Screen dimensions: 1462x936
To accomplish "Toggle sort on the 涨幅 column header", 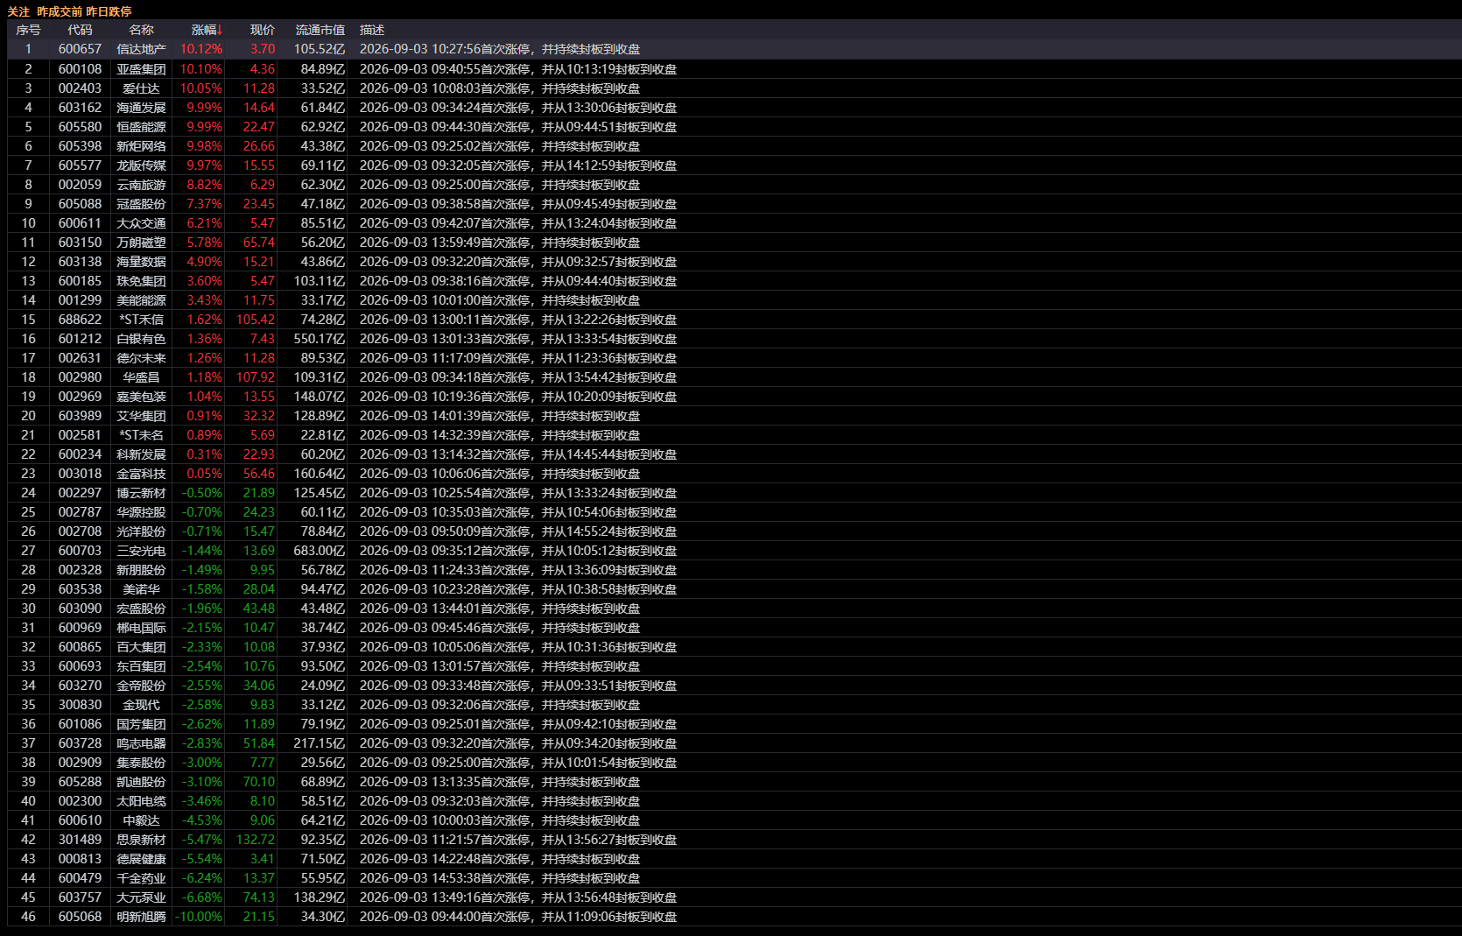I will [x=204, y=30].
